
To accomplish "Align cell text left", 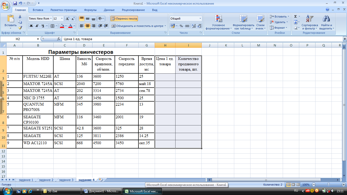I will pyautogui.click(x=82, y=26).
